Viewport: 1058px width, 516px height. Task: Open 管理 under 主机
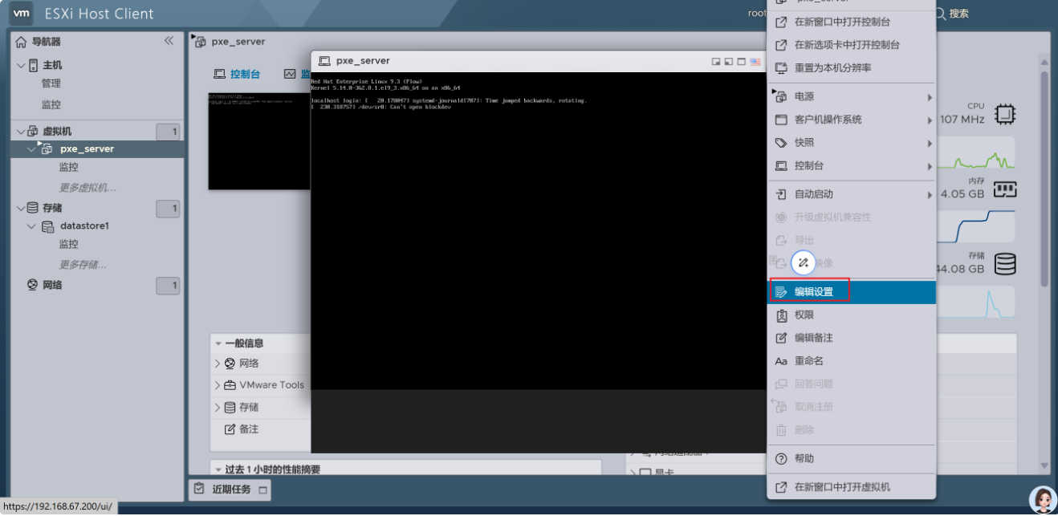point(51,83)
